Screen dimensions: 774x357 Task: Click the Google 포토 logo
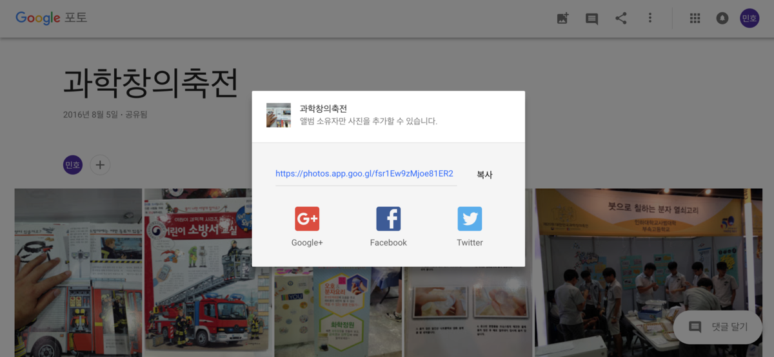click(51, 18)
